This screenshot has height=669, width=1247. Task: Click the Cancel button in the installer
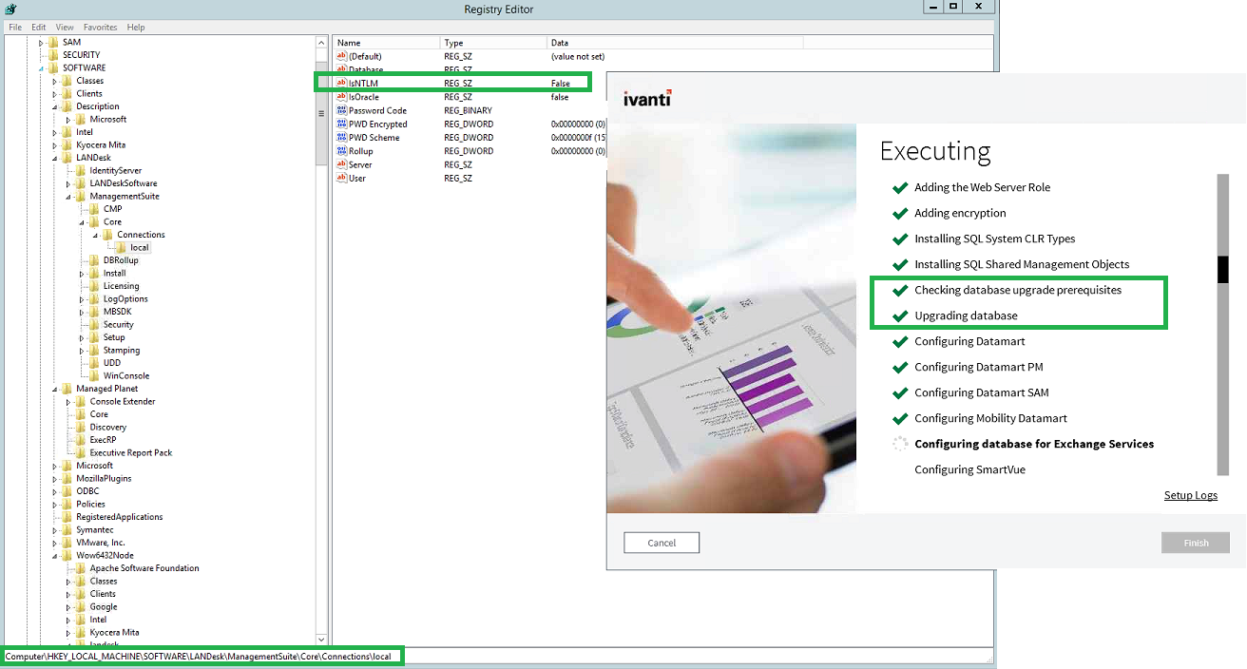pyautogui.click(x=661, y=542)
